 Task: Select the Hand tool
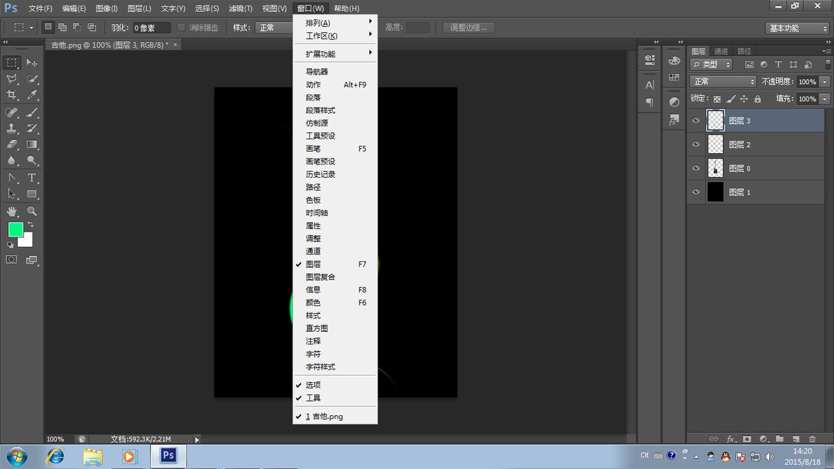[12, 211]
